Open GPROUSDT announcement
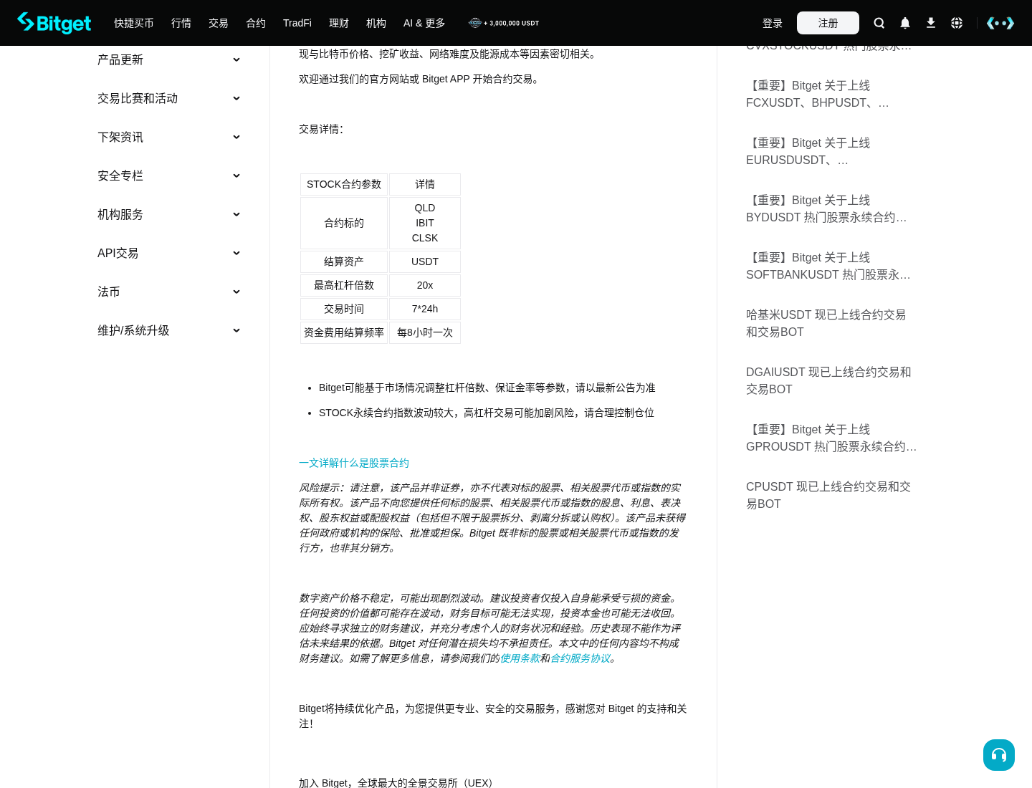The image size is (1032, 788). pyautogui.click(x=831, y=438)
